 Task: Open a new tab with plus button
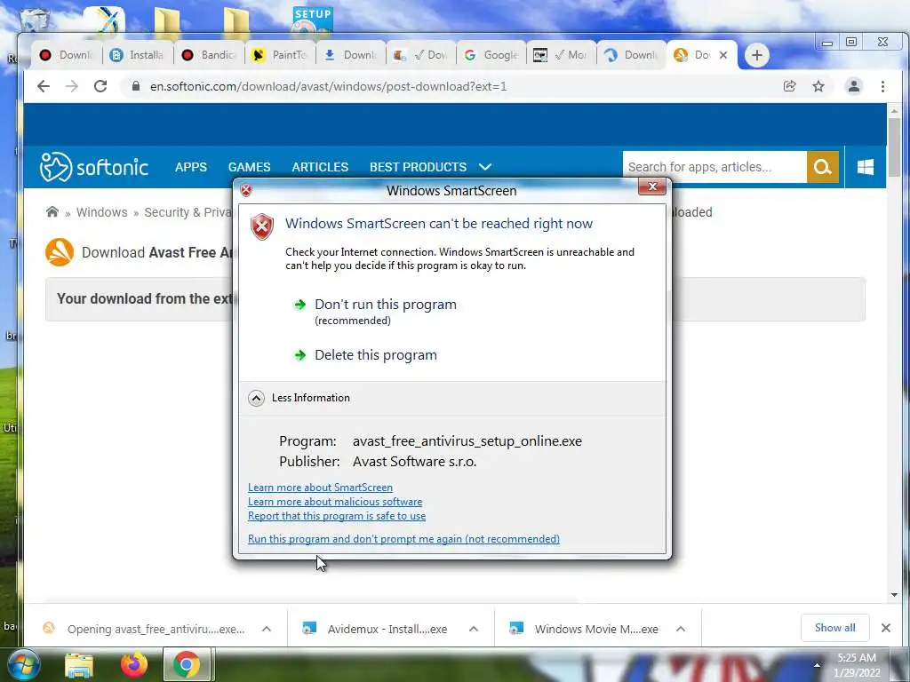pos(757,56)
